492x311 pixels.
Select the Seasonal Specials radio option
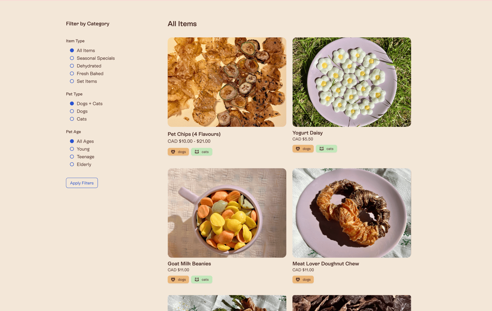point(72,58)
